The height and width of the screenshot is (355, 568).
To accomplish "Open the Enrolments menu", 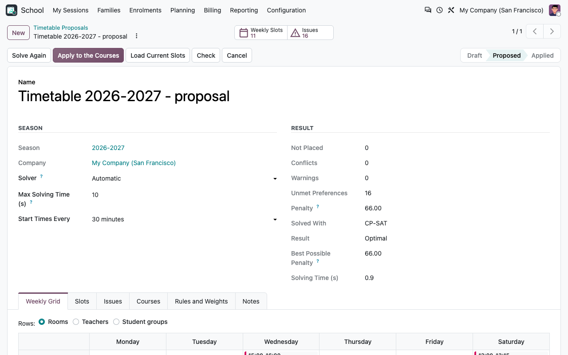I will (146, 10).
